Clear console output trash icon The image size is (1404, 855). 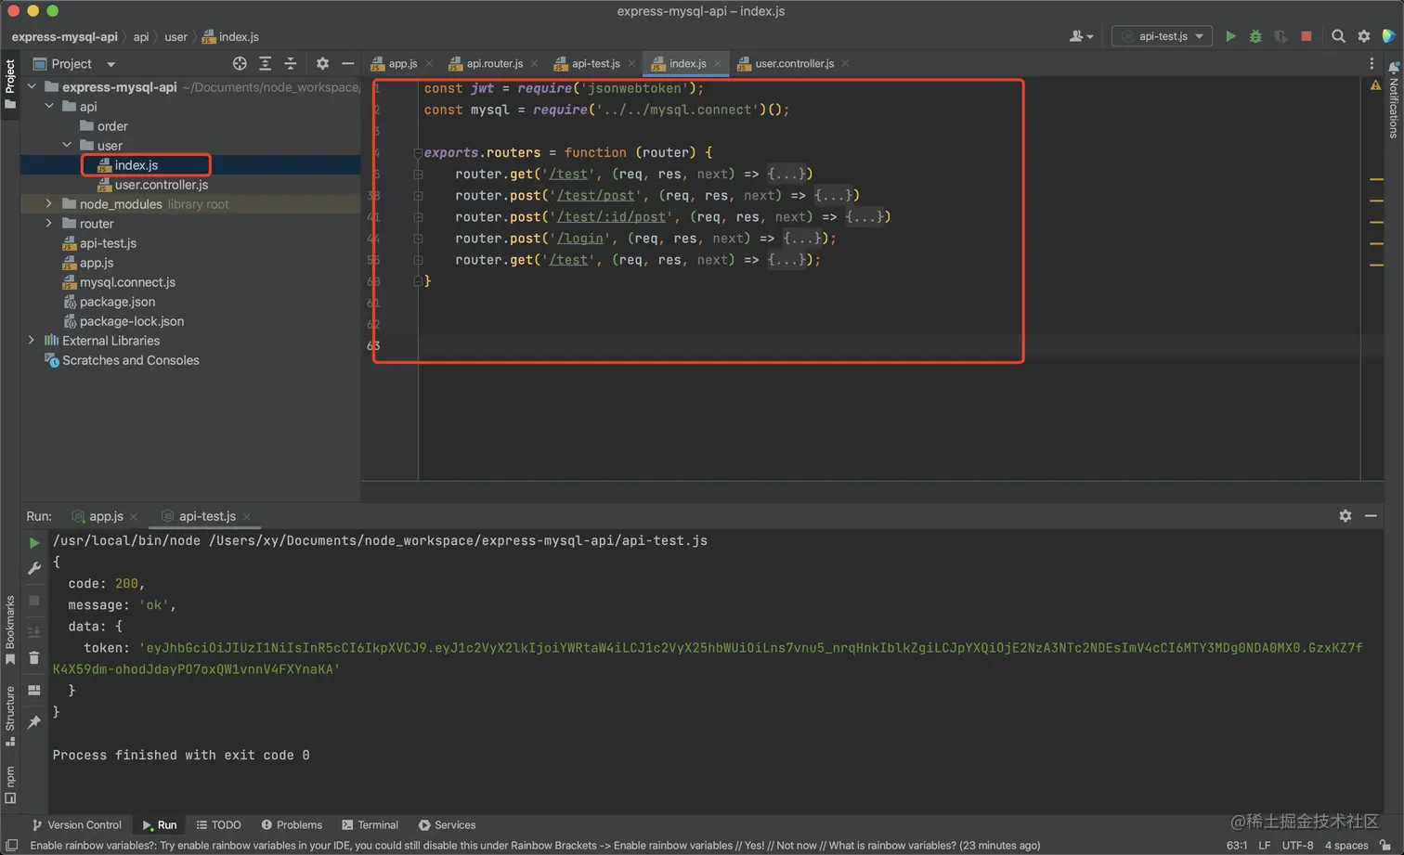34,658
